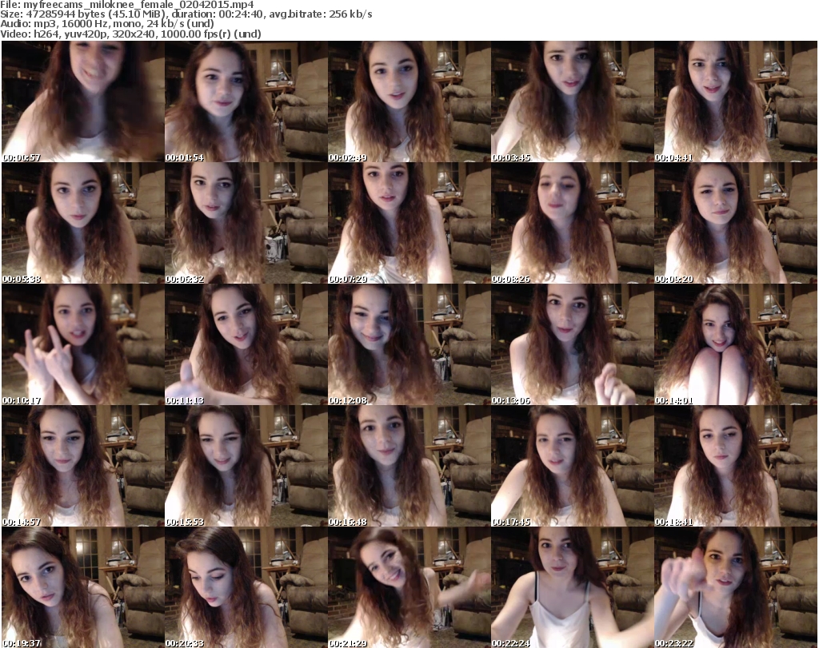Click the frame timestamped 00:23:22
Screen dimensions: 819x648
(736, 587)
